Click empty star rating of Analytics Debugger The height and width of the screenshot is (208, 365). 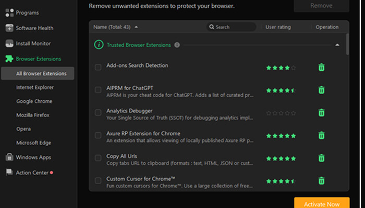coord(281,113)
